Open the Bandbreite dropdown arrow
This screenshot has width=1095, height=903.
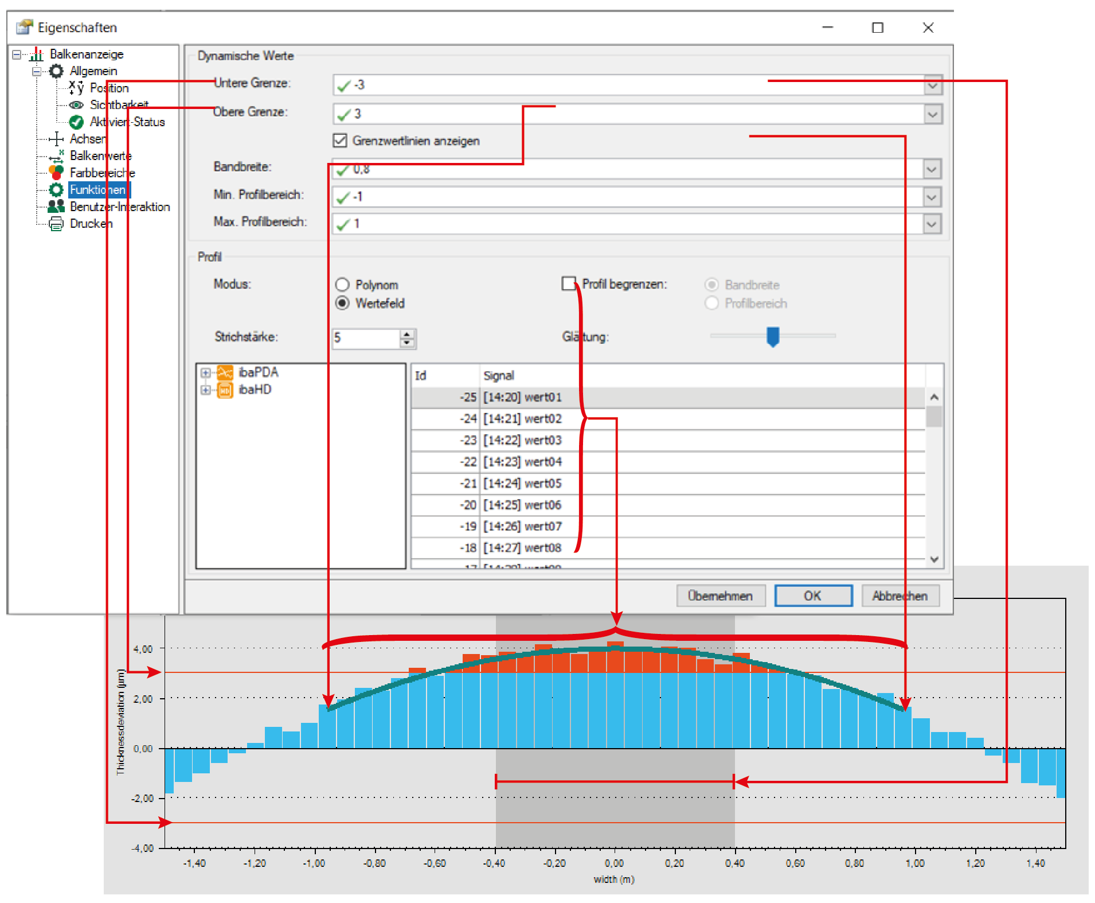[x=932, y=169]
